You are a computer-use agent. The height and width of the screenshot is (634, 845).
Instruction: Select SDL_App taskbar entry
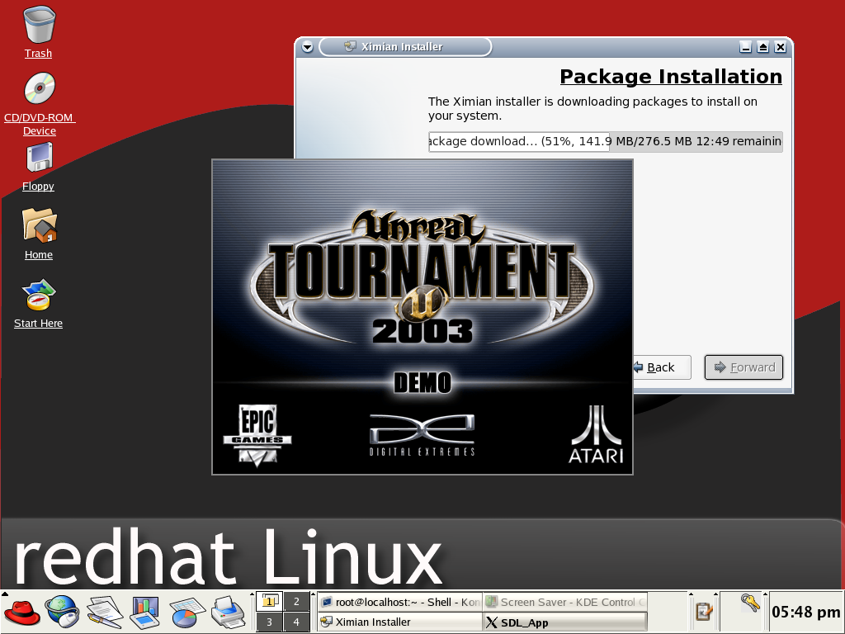point(564,622)
